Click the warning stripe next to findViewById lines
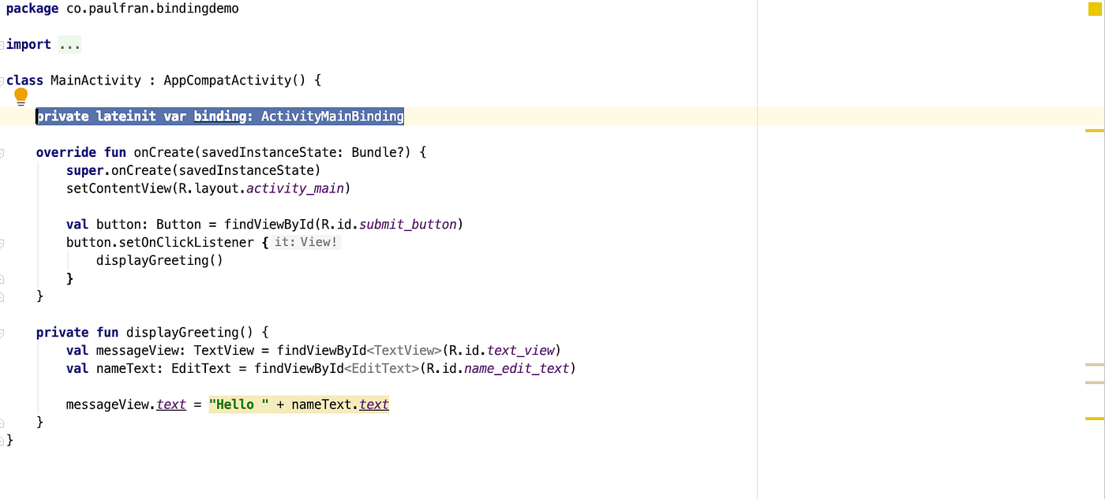Viewport: 1105px width, 499px height. point(1096,363)
